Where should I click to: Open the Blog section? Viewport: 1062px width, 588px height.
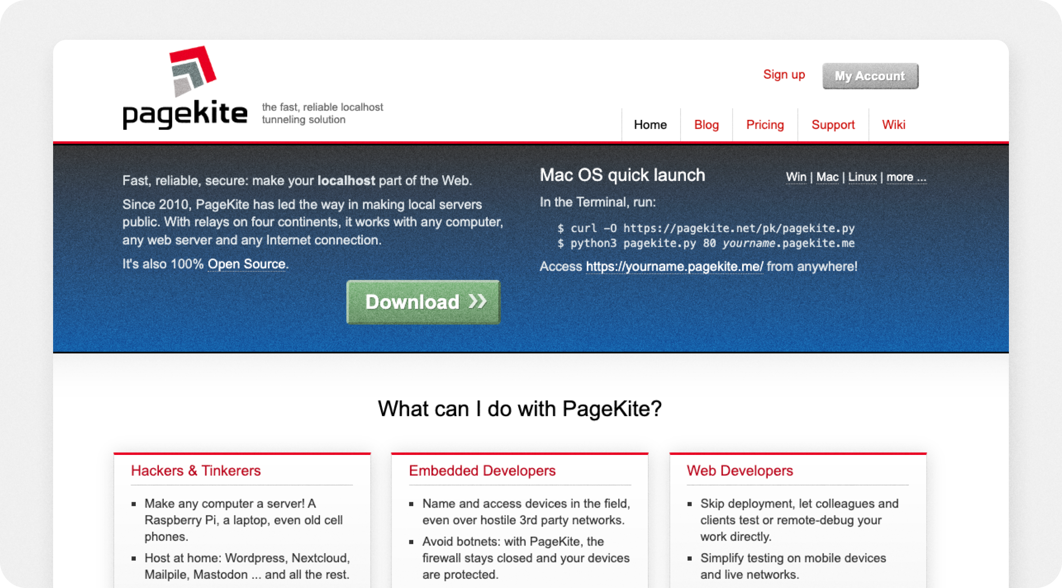706,125
